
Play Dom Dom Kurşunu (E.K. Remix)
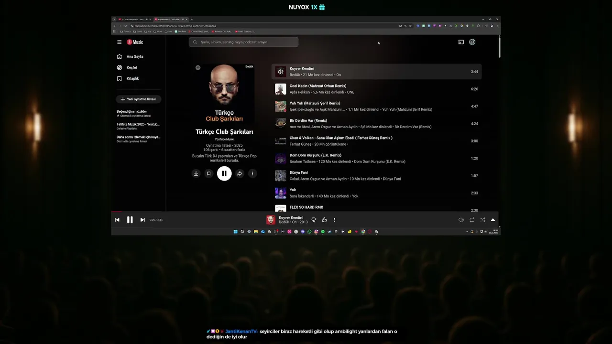(316, 155)
